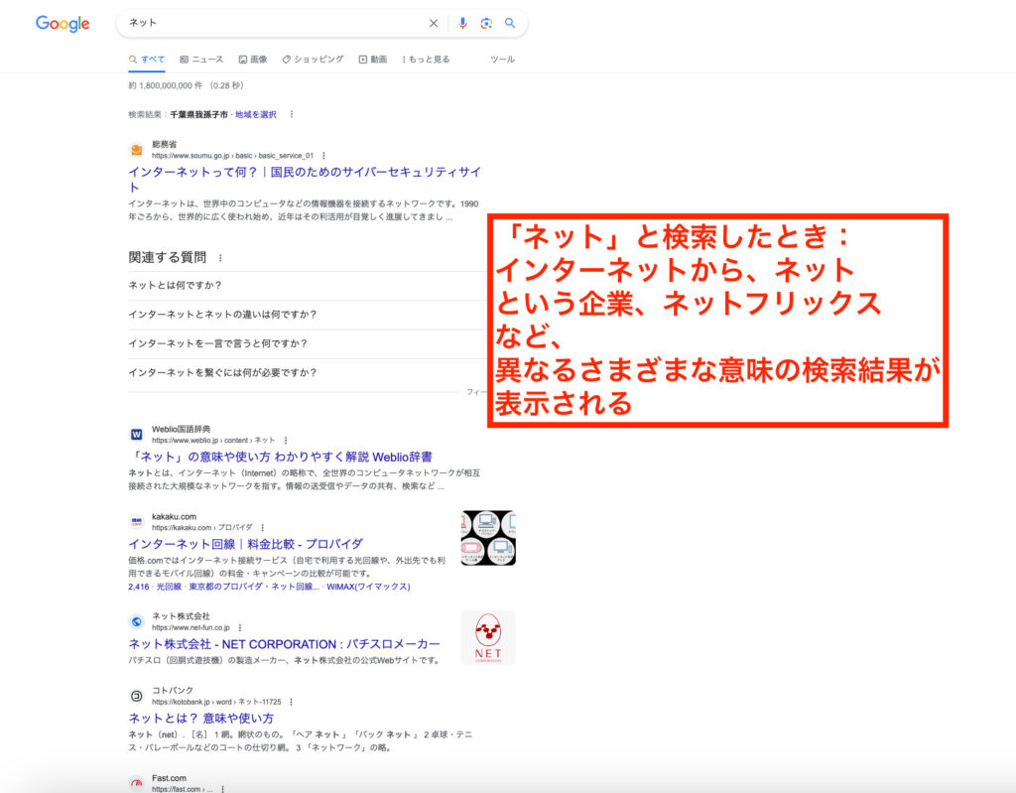Click the three-dot icon next to 地域を選択
The image size is (1016, 793).
click(292, 114)
